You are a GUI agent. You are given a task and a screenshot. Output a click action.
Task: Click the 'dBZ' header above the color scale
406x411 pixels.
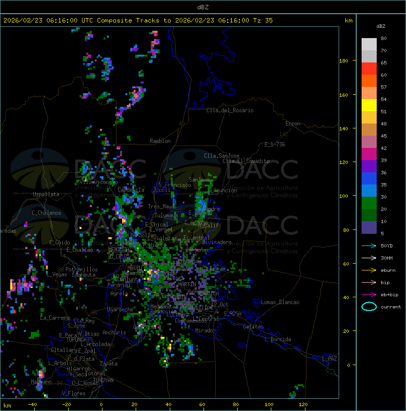[x=381, y=26]
